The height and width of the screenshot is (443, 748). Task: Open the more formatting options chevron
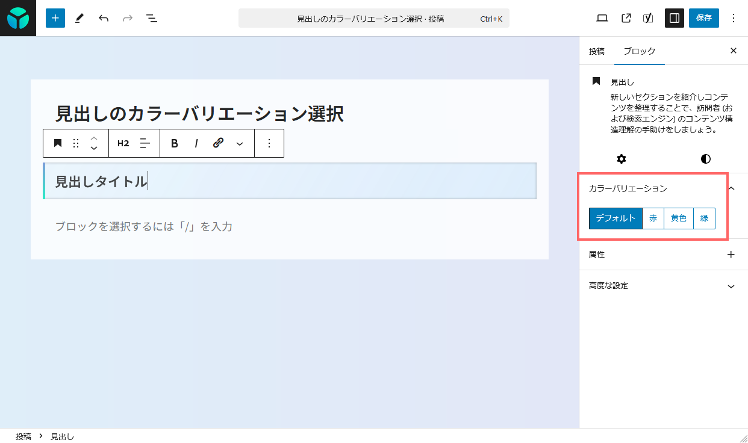coord(240,143)
